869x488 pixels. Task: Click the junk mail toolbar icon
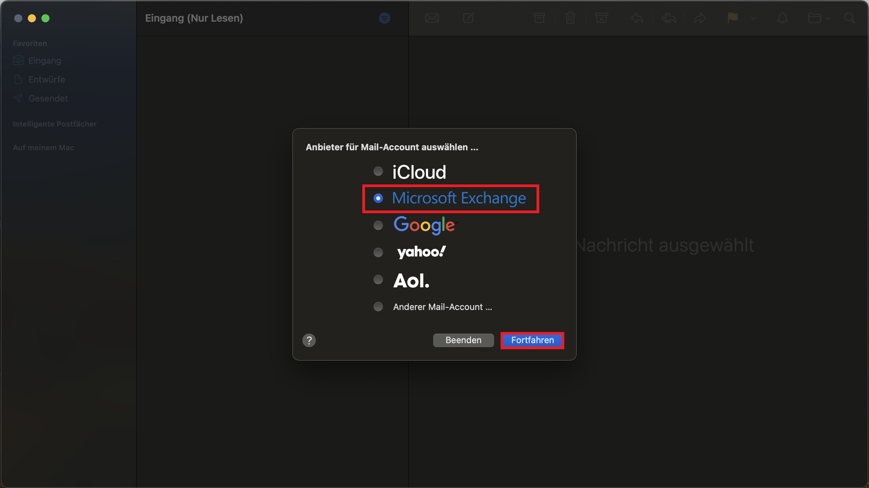(601, 18)
